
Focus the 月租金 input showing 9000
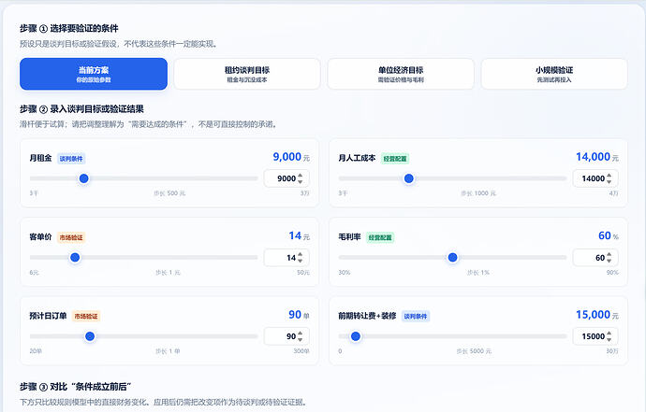tap(286, 178)
